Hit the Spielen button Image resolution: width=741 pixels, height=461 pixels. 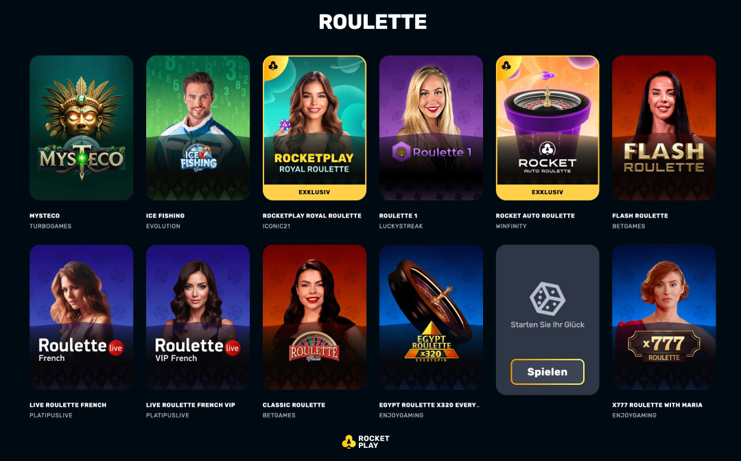[548, 372]
